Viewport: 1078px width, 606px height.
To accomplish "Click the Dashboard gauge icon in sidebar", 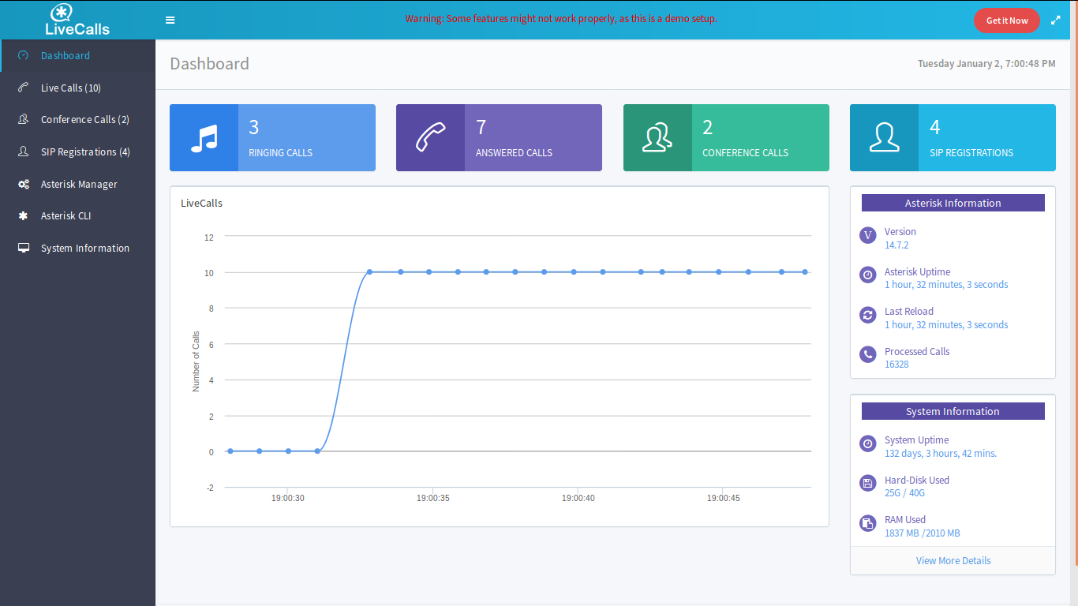I will point(24,55).
